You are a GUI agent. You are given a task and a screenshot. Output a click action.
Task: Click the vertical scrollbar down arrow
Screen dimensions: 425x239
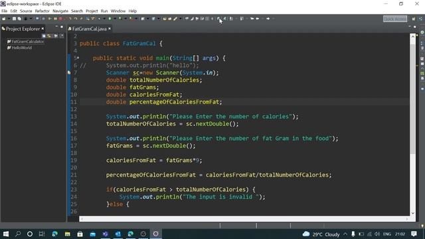pos(413,213)
